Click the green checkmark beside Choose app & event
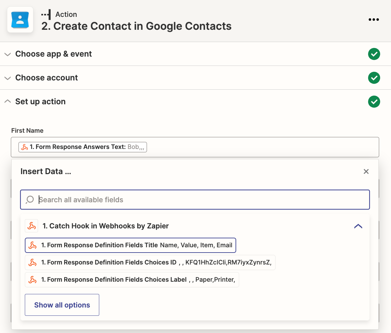The image size is (391, 333). point(374,54)
